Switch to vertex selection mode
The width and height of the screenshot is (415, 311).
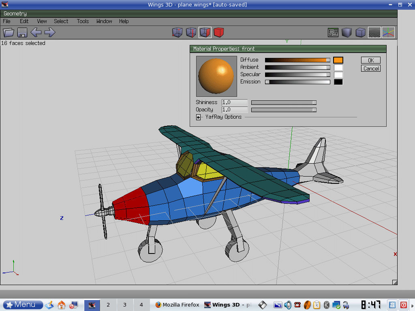pos(178,32)
